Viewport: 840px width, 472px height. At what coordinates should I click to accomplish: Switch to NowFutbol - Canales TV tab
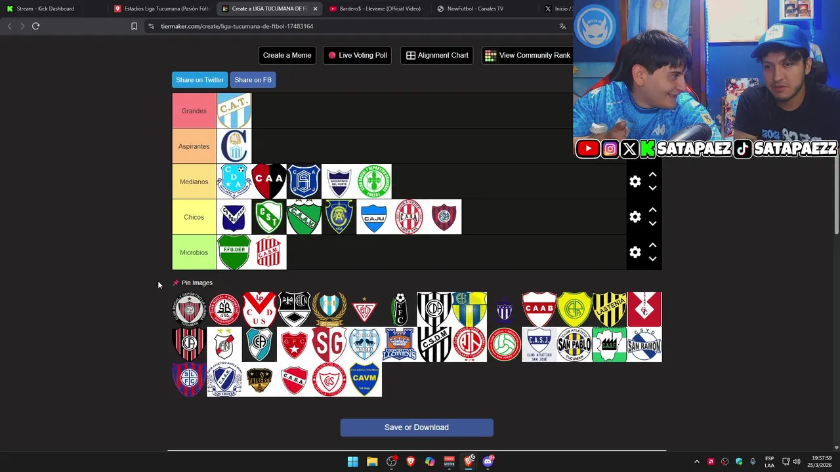484,9
